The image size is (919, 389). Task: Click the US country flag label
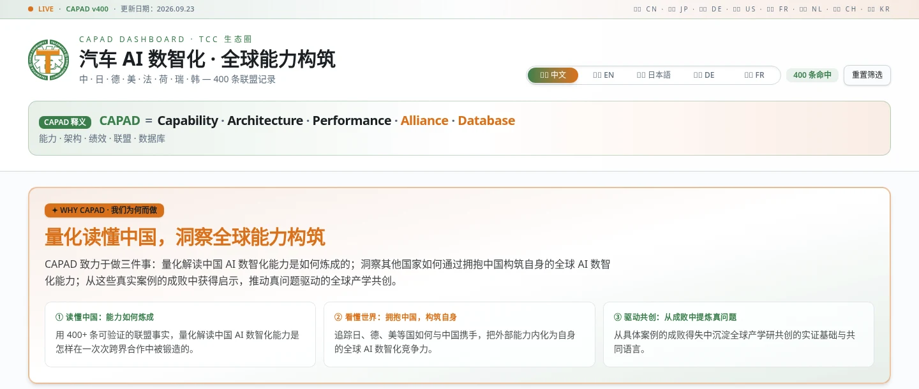pyautogui.click(x=744, y=9)
